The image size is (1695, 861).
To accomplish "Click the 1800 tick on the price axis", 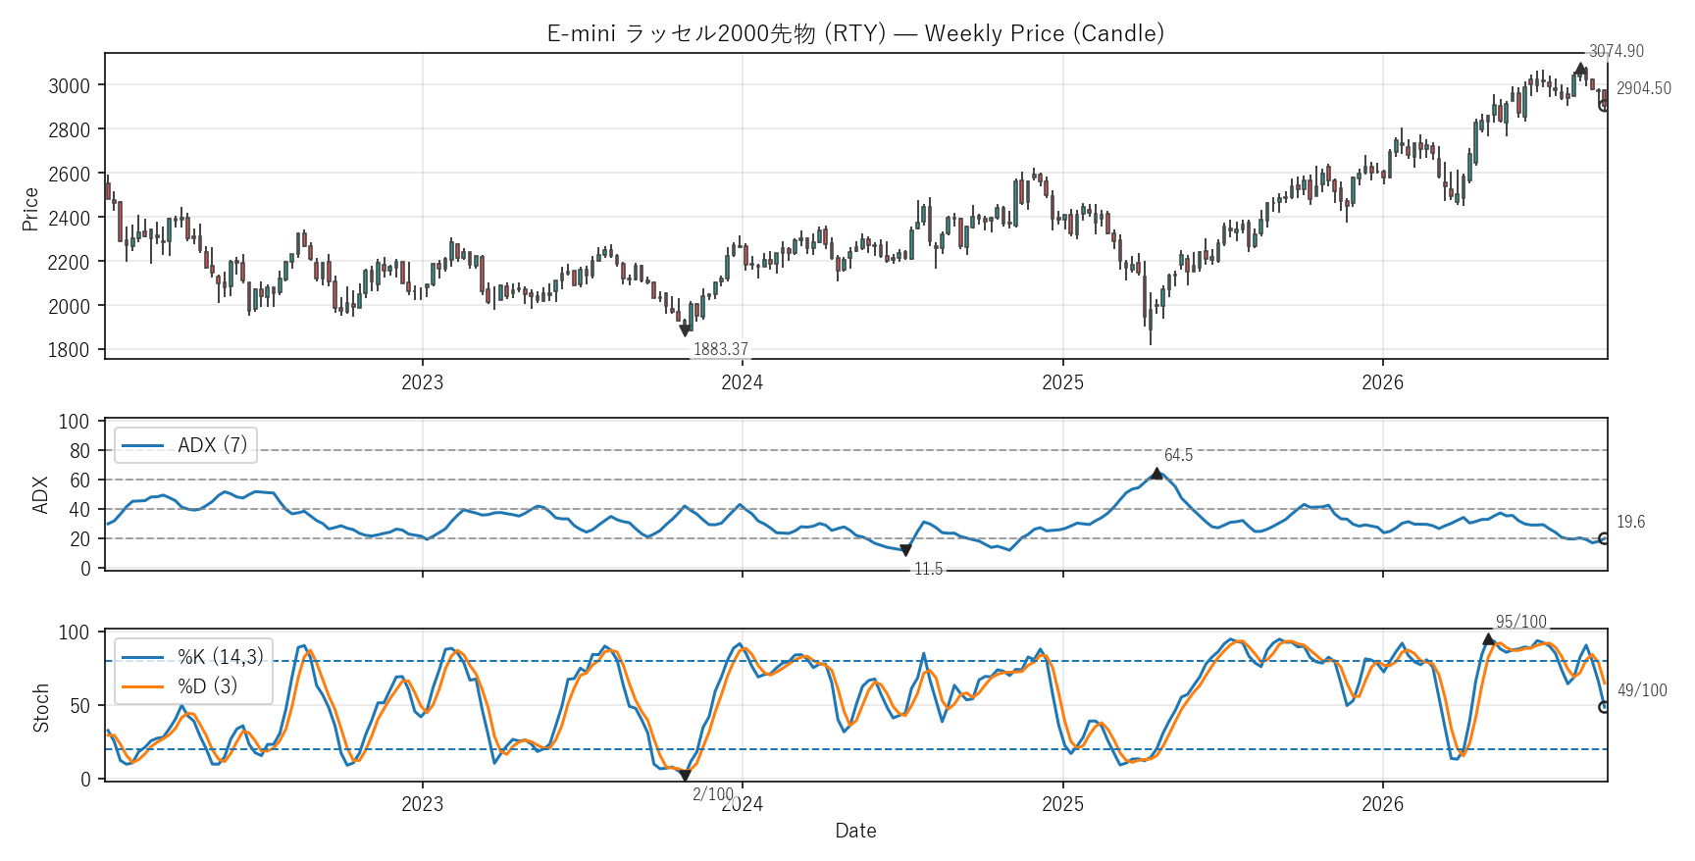I will tap(70, 350).
